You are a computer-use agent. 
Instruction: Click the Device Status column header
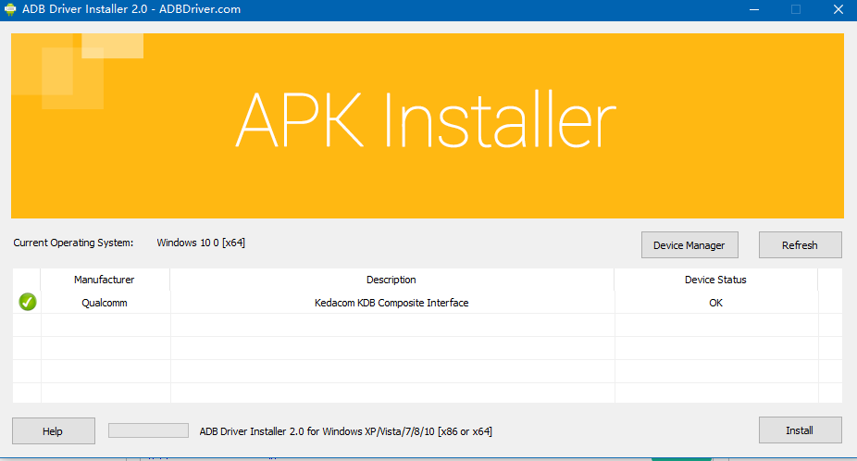click(715, 280)
